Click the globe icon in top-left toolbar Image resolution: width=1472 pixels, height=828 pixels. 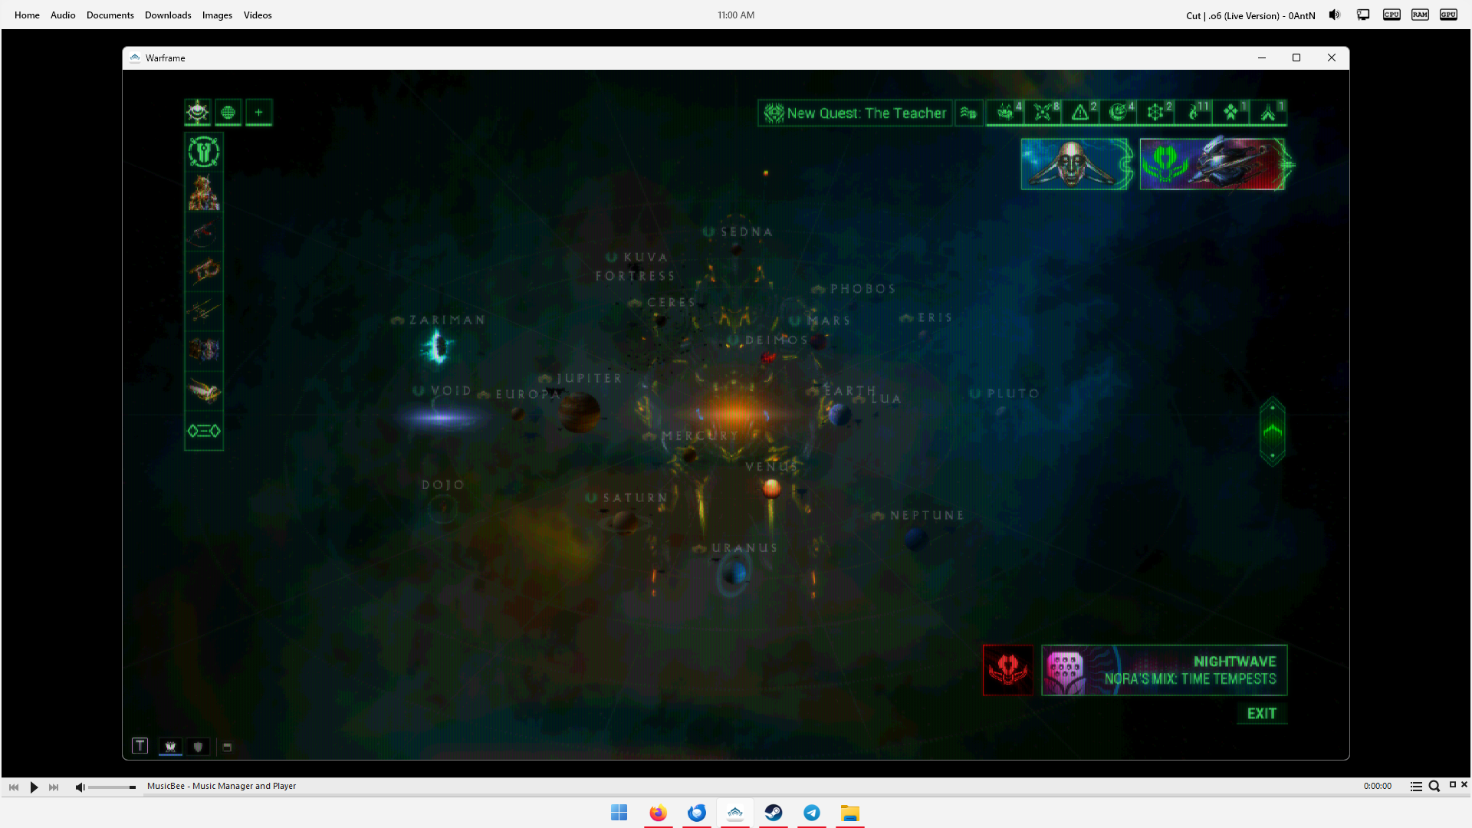click(228, 113)
